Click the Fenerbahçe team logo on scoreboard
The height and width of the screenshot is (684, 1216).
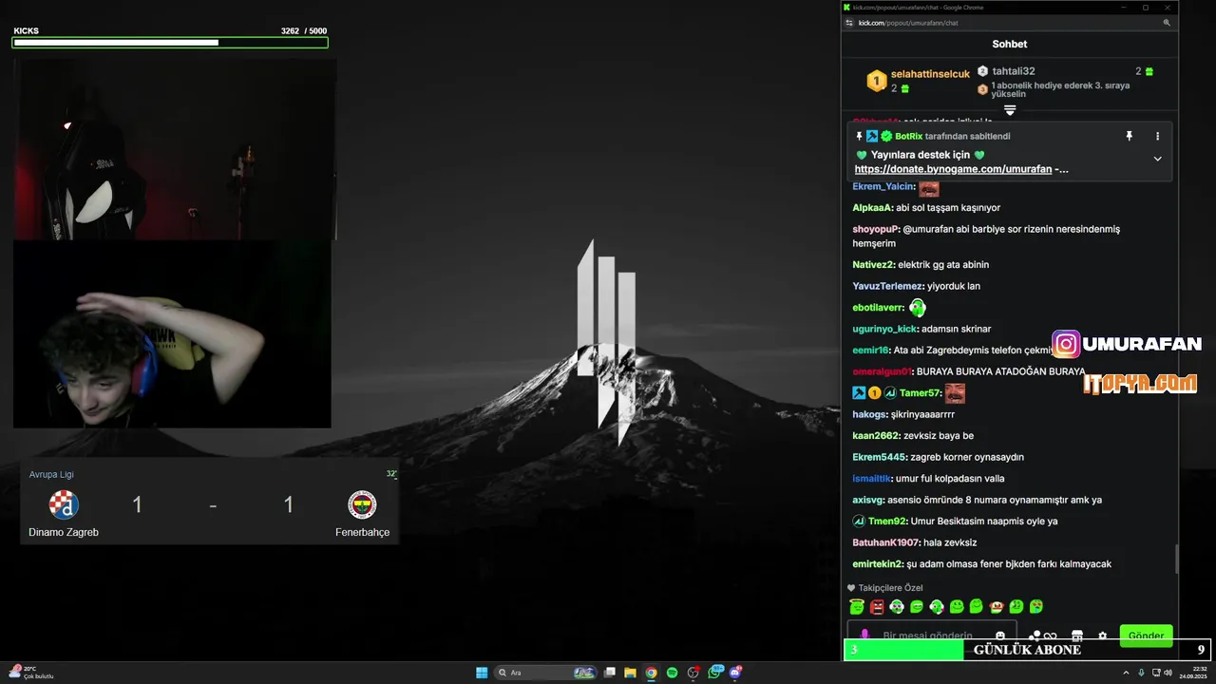(362, 504)
